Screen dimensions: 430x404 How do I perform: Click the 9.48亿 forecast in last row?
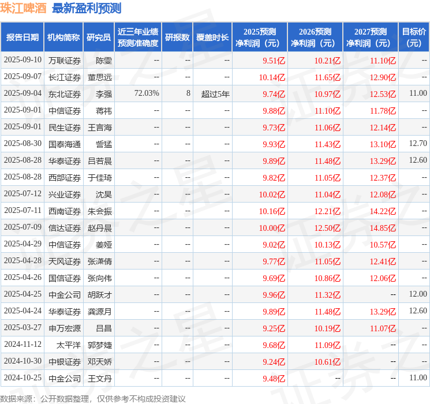click(x=274, y=379)
